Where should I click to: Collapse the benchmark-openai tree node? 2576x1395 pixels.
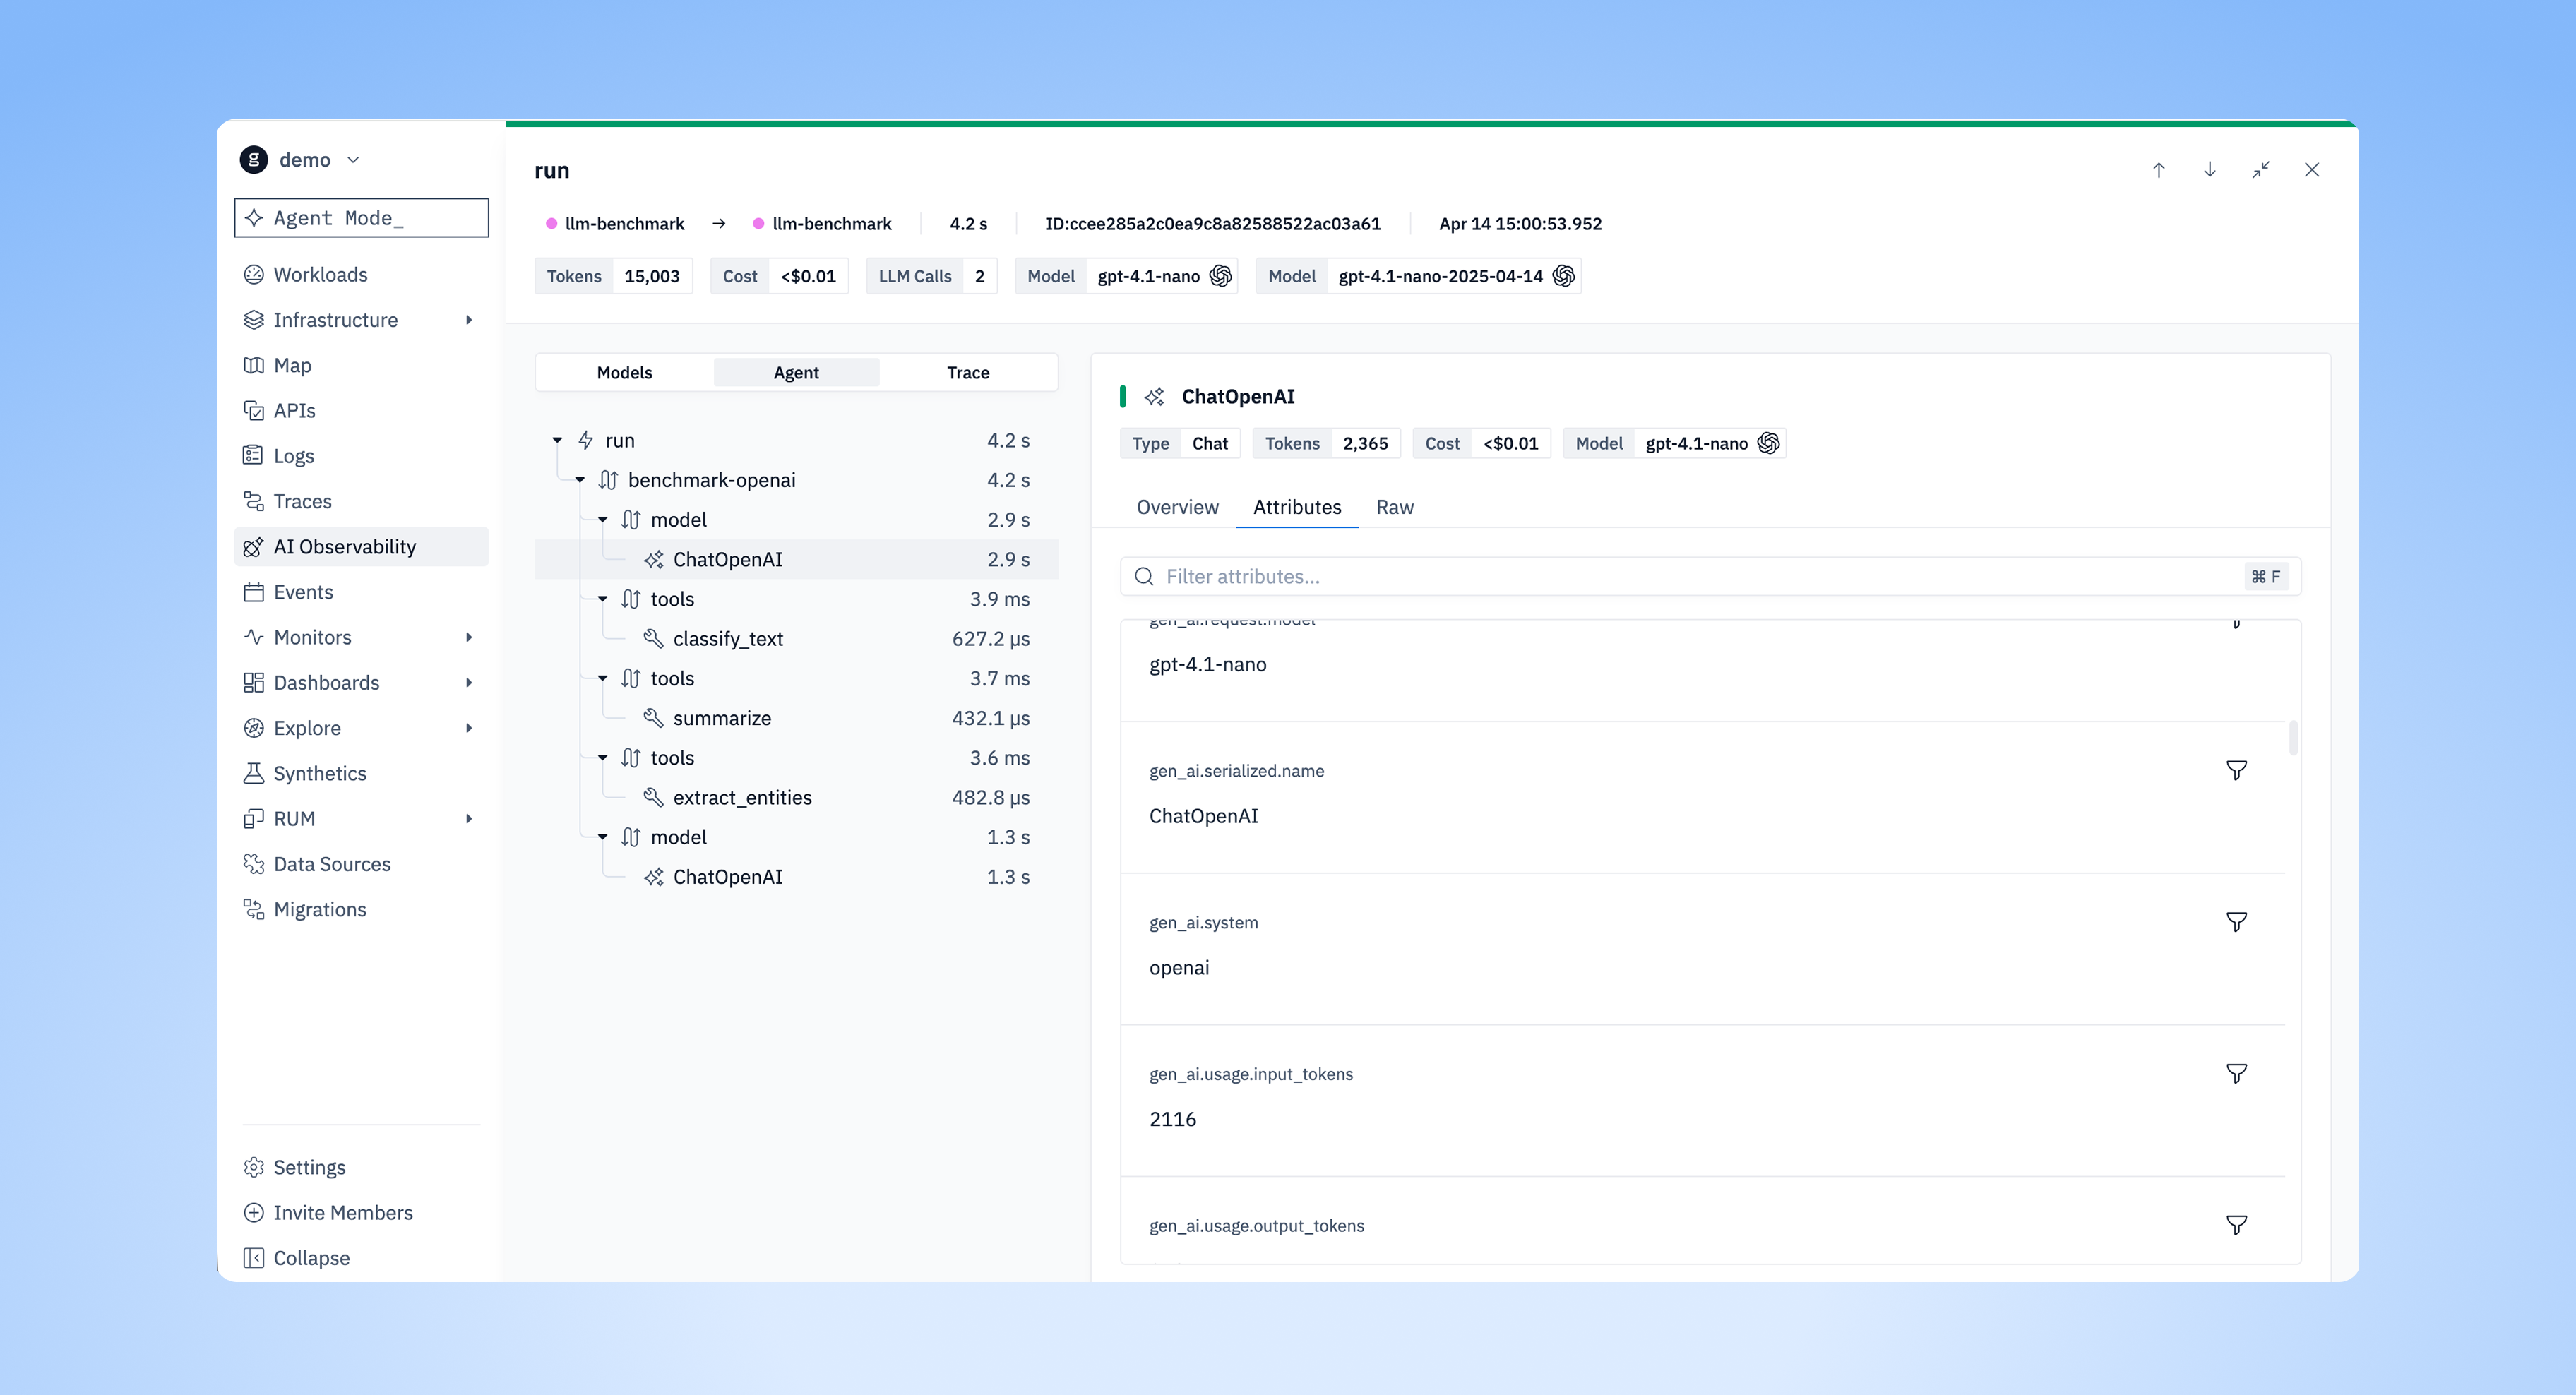[x=580, y=480]
